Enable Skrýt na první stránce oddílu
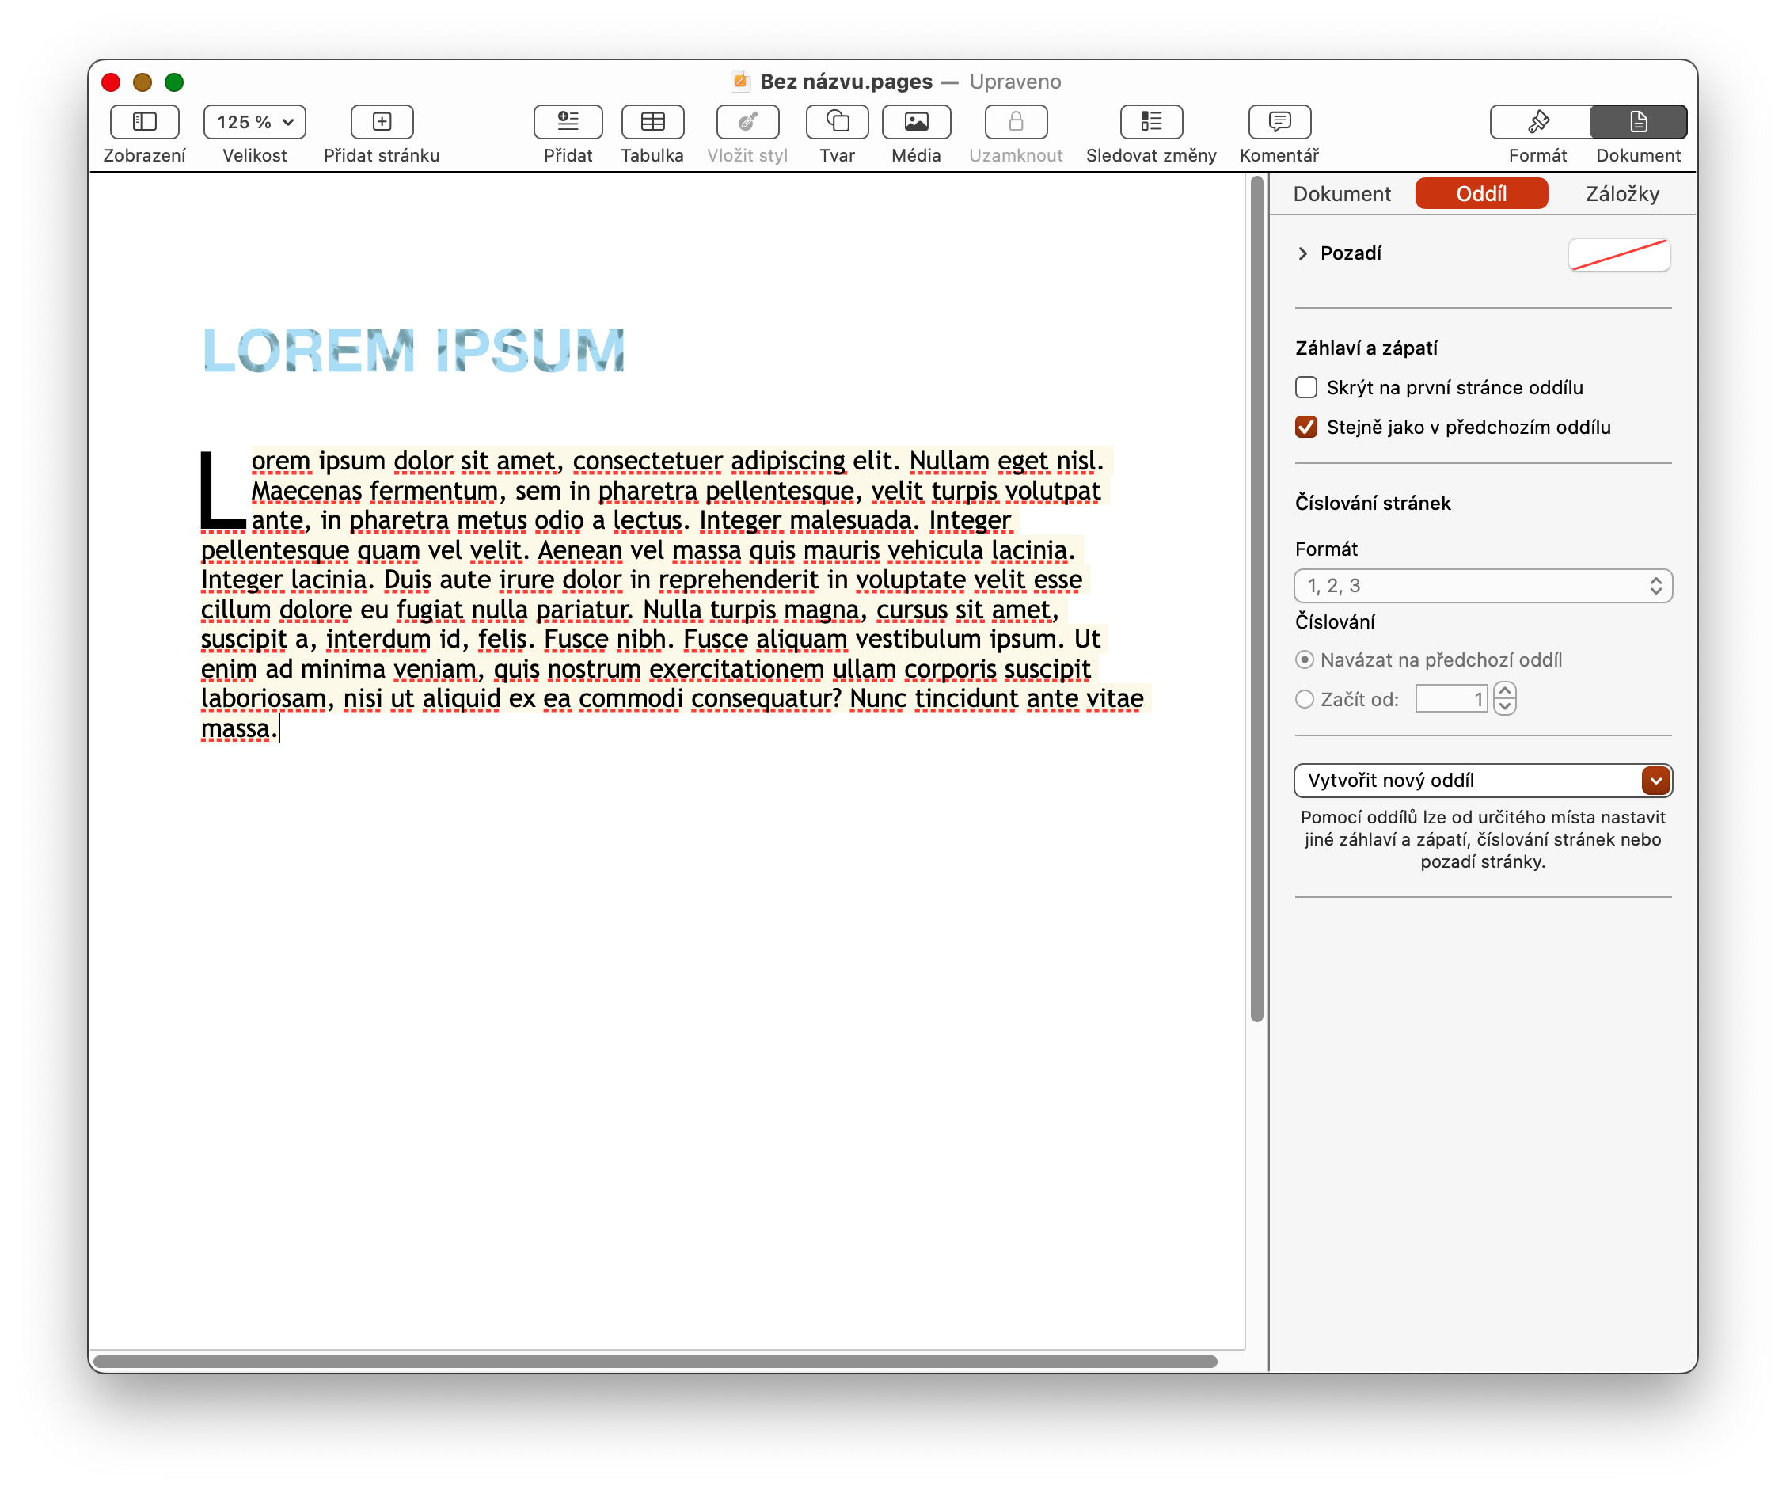This screenshot has width=1786, height=1490. (x=1306, y=388)
